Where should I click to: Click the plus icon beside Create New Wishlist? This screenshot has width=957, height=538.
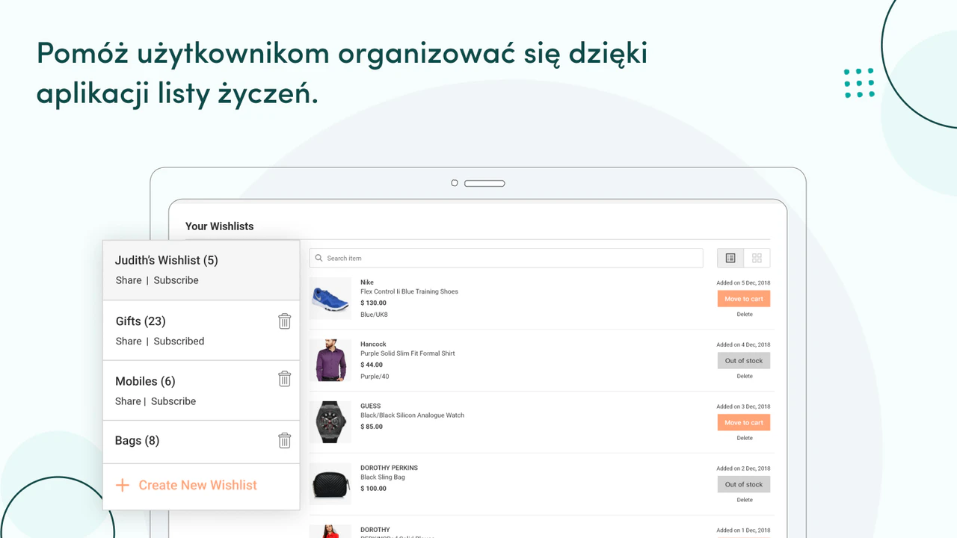click(x=122, y=486)
